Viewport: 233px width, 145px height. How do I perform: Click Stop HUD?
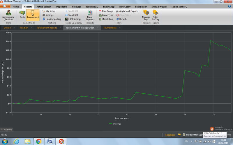[73, 15]
